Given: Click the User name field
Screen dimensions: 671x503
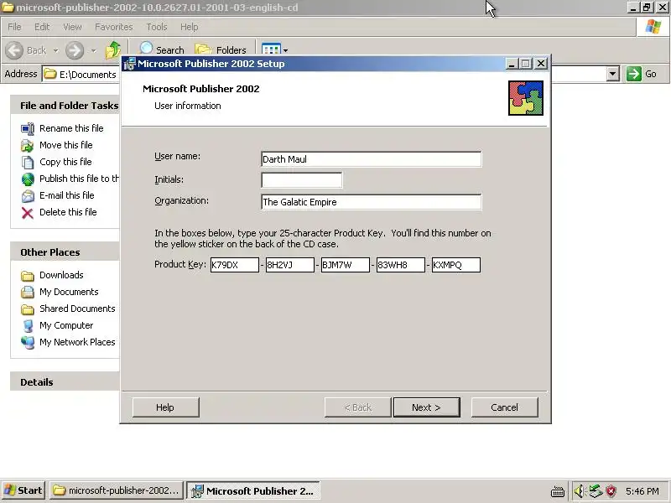Looking at the screenshot, I should [371, 159].
